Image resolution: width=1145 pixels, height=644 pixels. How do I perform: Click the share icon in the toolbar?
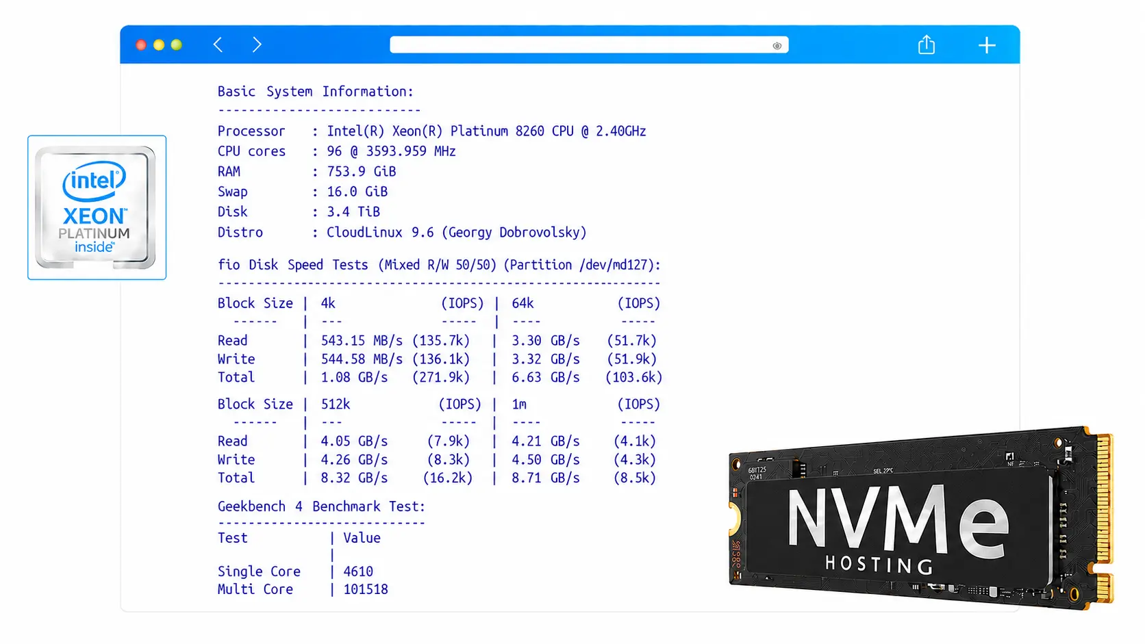pos(926,44)
